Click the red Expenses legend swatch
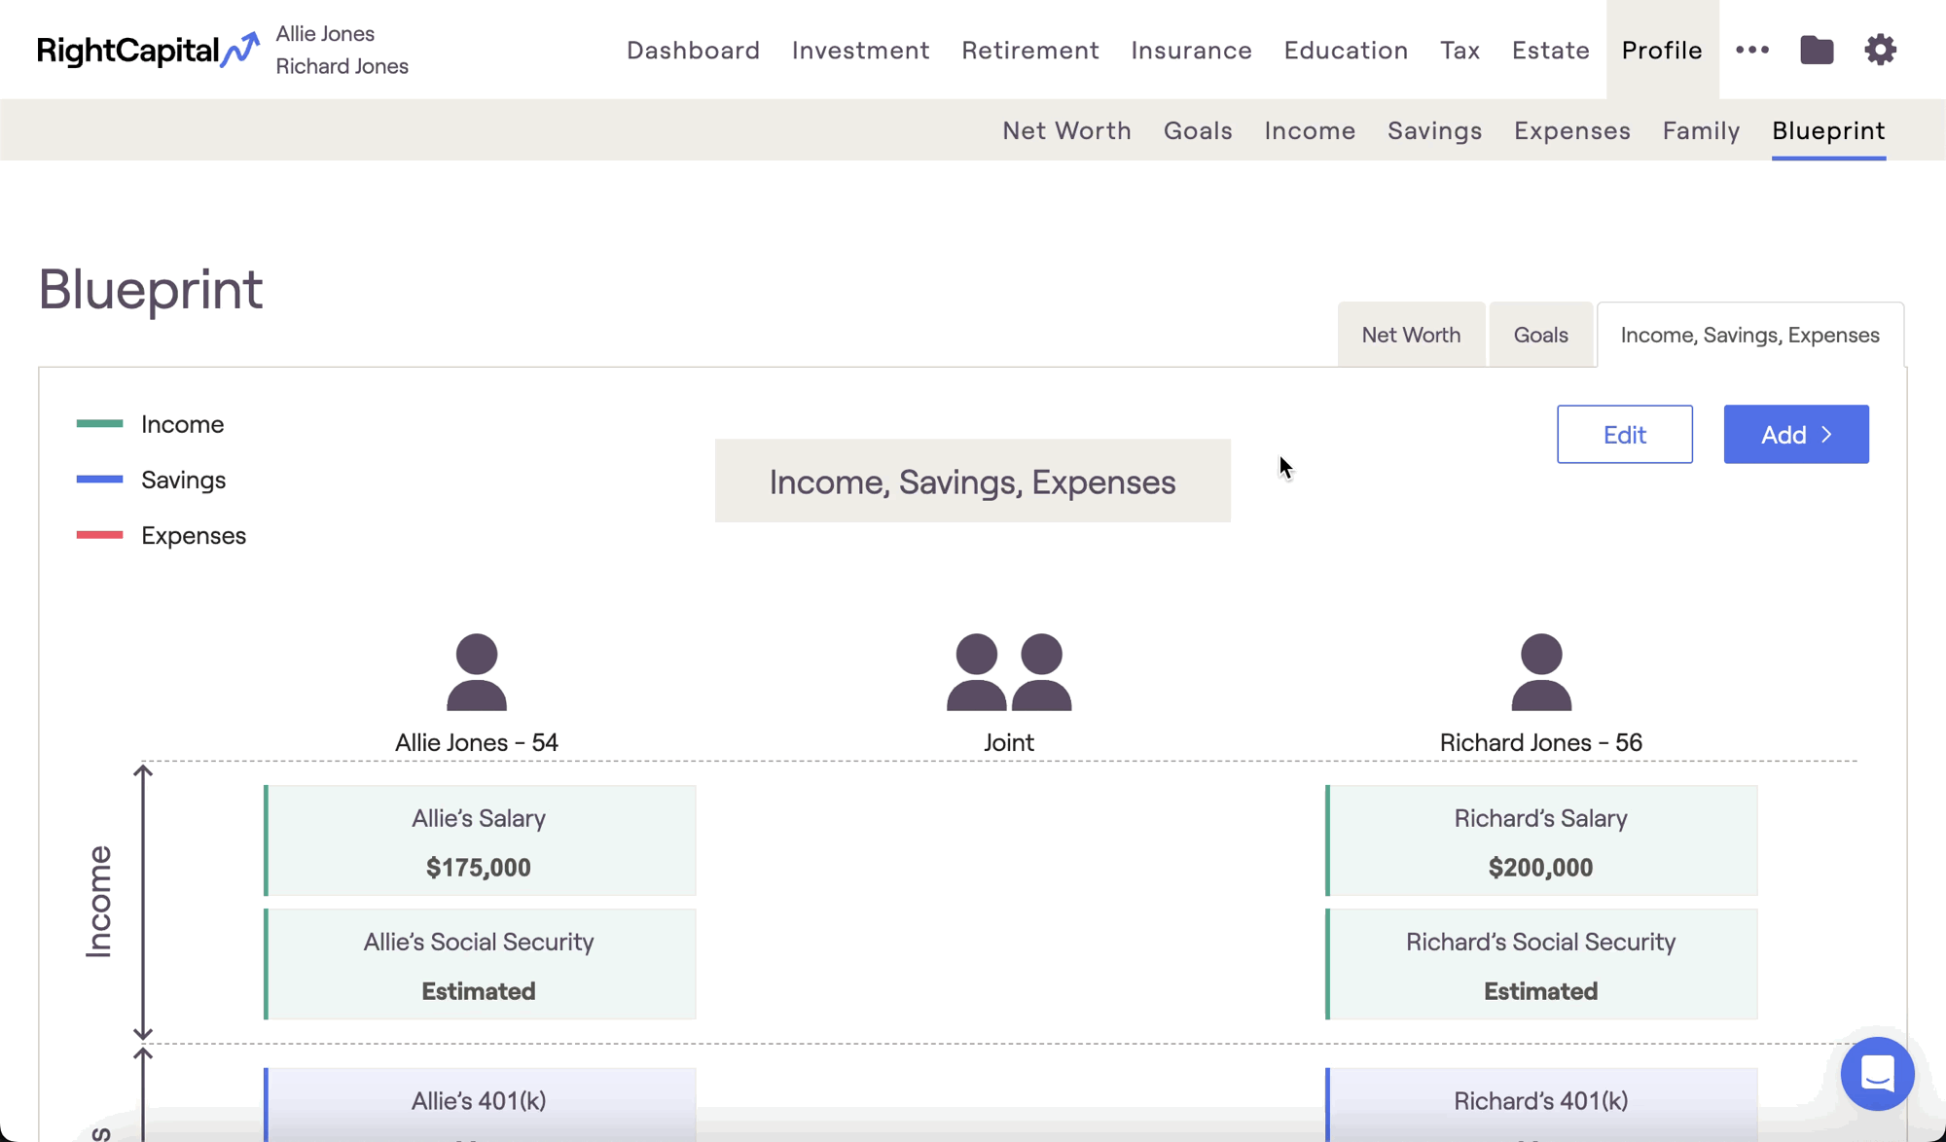This screenshot has width=1946, height=1142. 99,535
